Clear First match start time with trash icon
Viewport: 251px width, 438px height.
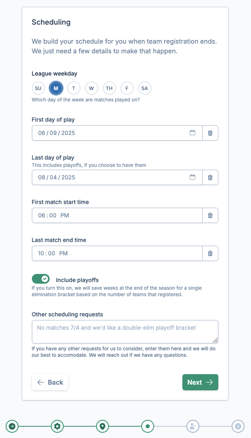tap(210, 215)
